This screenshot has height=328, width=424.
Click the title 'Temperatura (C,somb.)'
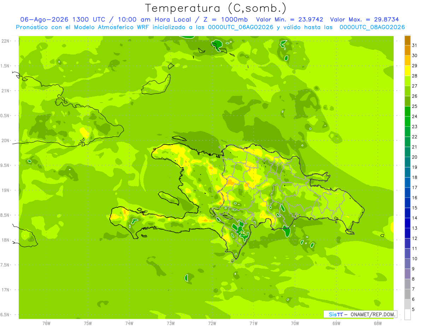(x=216, y=8)
